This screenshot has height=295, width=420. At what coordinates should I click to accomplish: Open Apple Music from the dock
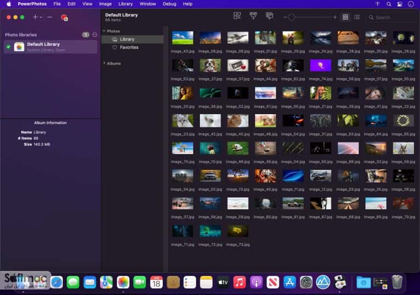(239, 282)
